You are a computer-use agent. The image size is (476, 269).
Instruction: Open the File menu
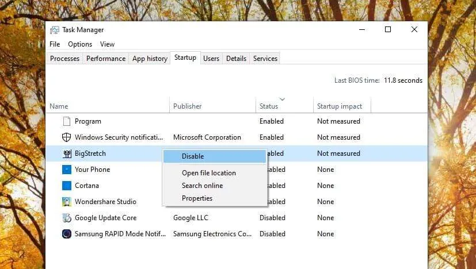click(55, 44)
